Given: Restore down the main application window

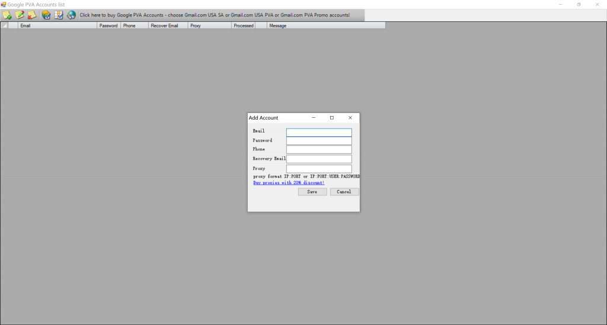Looking at the screenshot, I should (579, 5).
